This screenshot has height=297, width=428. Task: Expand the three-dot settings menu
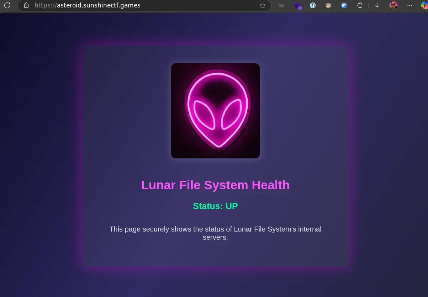click(x=409, y=5)
